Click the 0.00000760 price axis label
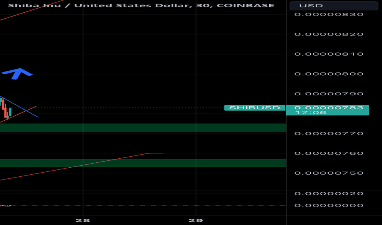Image resolution: width=382 pixels, height=225 pixels. click(329, 153)
